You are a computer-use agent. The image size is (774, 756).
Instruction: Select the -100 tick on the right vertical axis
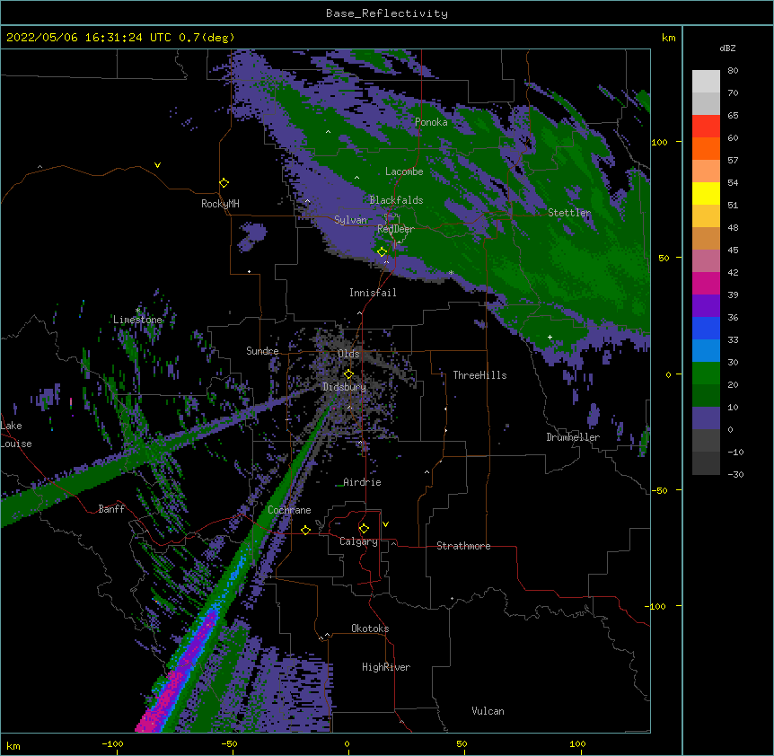[x=656, y=606]
